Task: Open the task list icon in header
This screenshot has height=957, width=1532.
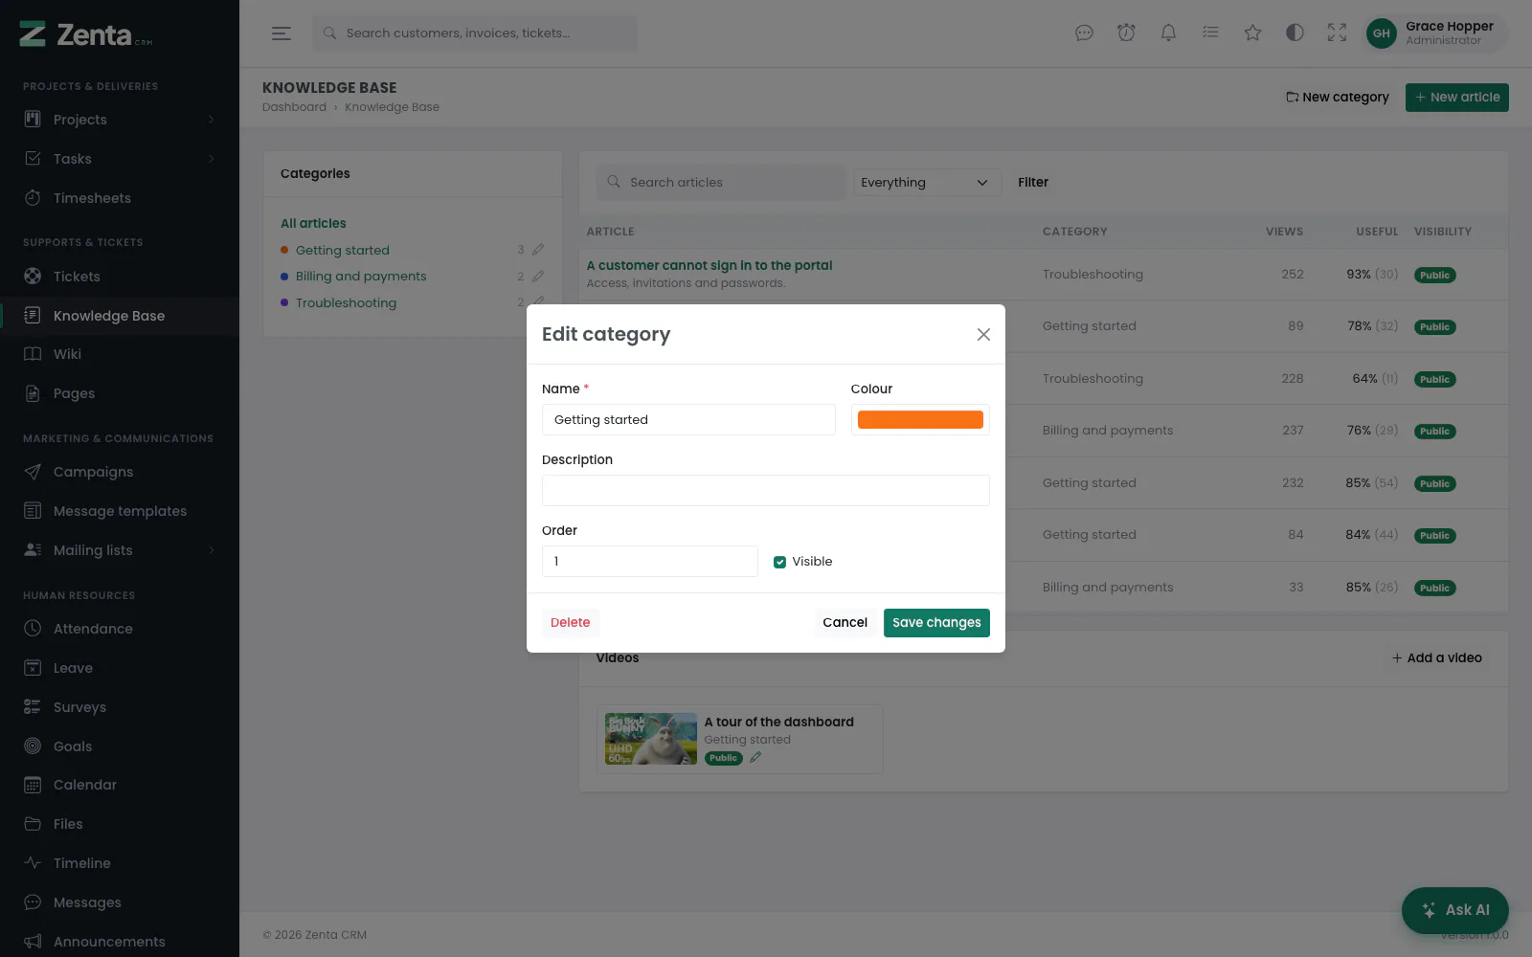Action: (x=1210, y=33)
